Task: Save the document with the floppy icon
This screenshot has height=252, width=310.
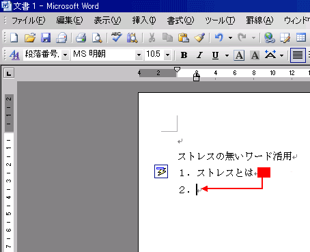Action: (46, 38)
